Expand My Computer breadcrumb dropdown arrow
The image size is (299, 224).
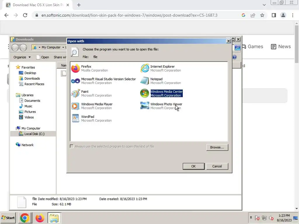(63, 47)
